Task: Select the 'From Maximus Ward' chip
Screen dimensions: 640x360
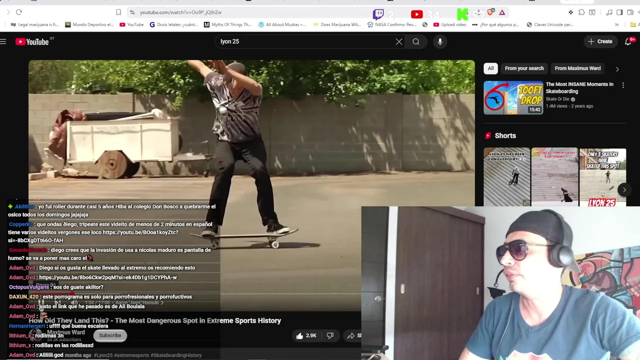Action: point(577,68)
